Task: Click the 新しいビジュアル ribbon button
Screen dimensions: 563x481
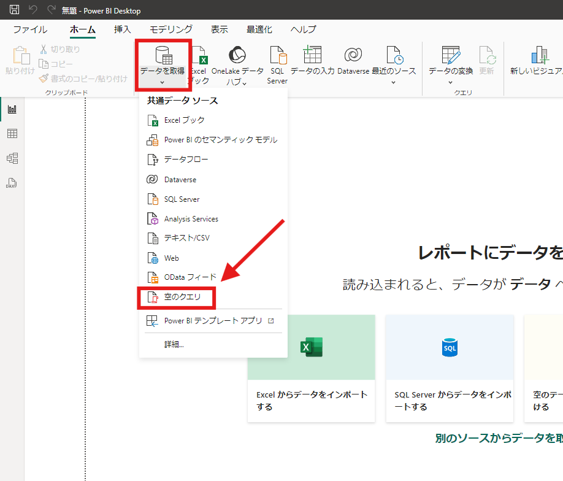Action: coord(537,60)
